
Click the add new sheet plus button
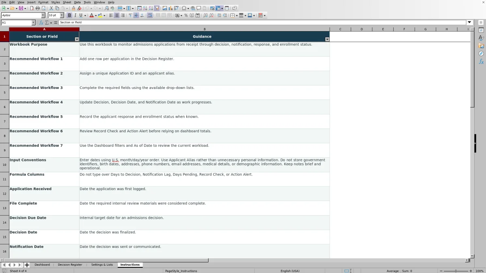coord(27,265)
